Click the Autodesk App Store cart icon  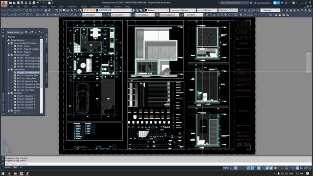point(282,3)
